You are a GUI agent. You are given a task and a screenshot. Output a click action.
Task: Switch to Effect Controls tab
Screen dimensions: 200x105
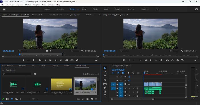coord(37,15)
